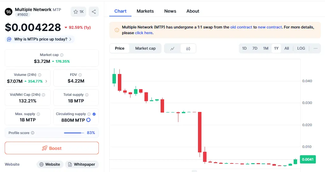Image resolution: width=325 pixels, height=172 pixels.
Task: Enable LOG scale on chart
Action: pos(301,48)
